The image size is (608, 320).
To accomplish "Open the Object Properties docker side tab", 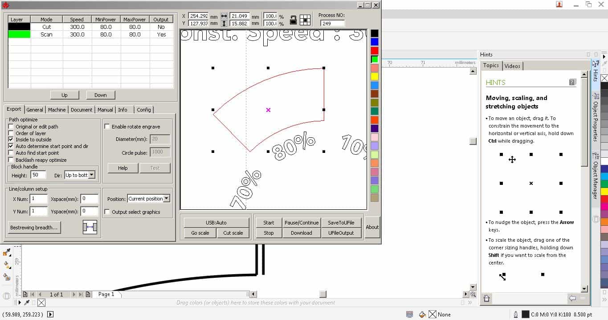I will (596, 118).
